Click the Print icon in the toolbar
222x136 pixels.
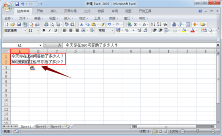[x=46, y=24]
